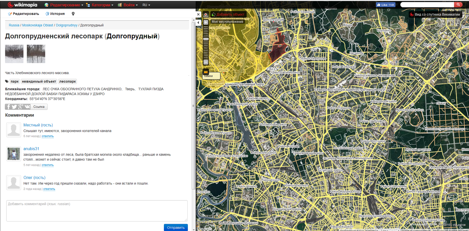Image resolution: width=469 pixels, height=231 pixels.
Task: Open the RU language dropdown
Action: tap(146, 5)
